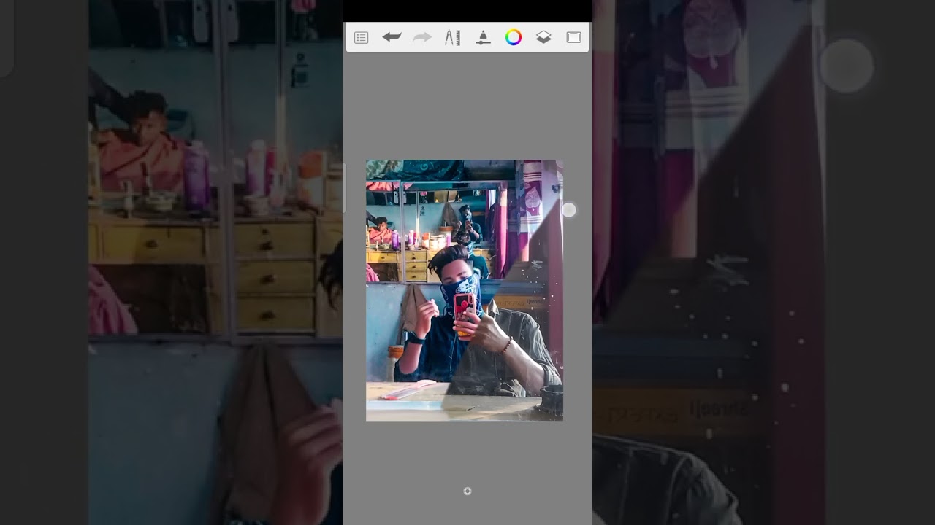935x525 pixels.
Task: Open the main menu list icon
Action: 361,37
